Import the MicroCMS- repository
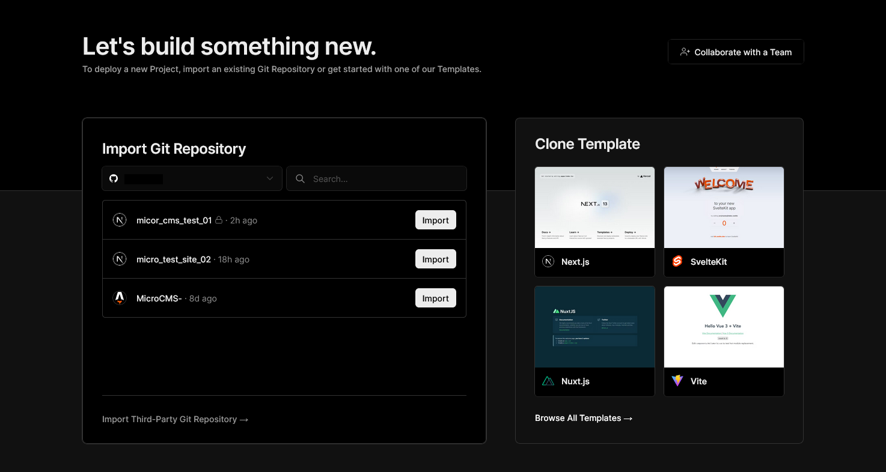886x472 pixels. coord(435,298)
